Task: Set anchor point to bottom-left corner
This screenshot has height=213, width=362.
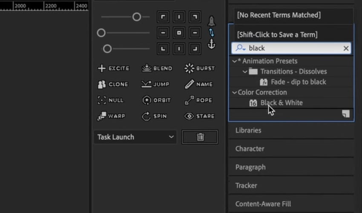Action: pyautogui.click(x=163, y=49)
